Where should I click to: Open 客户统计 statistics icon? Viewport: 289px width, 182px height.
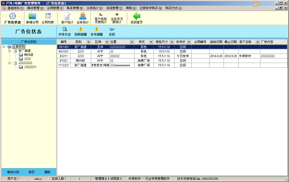click(67, 16)
